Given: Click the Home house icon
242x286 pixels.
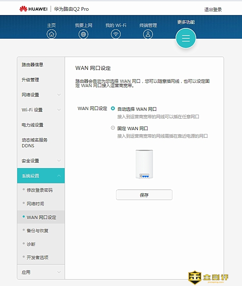Looking at the screenshot, I should coord(51,34).
